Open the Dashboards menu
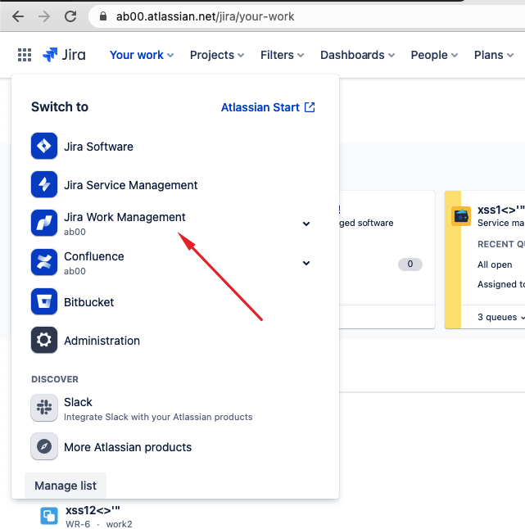Screen dimensions: 525x529 tap(357, 55)
